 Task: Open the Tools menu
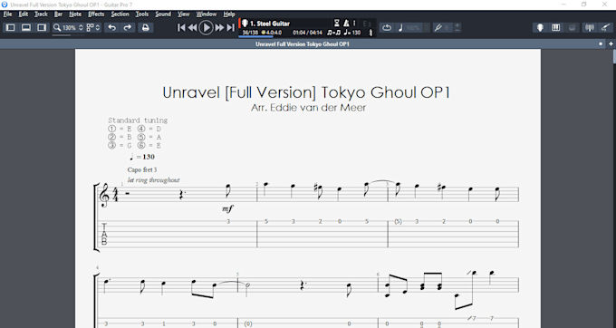coord(142,14)
